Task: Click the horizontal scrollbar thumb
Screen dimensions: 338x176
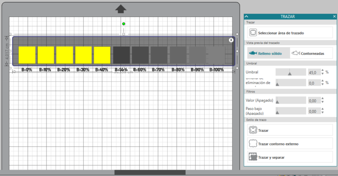Action: [x=150, y=172]
